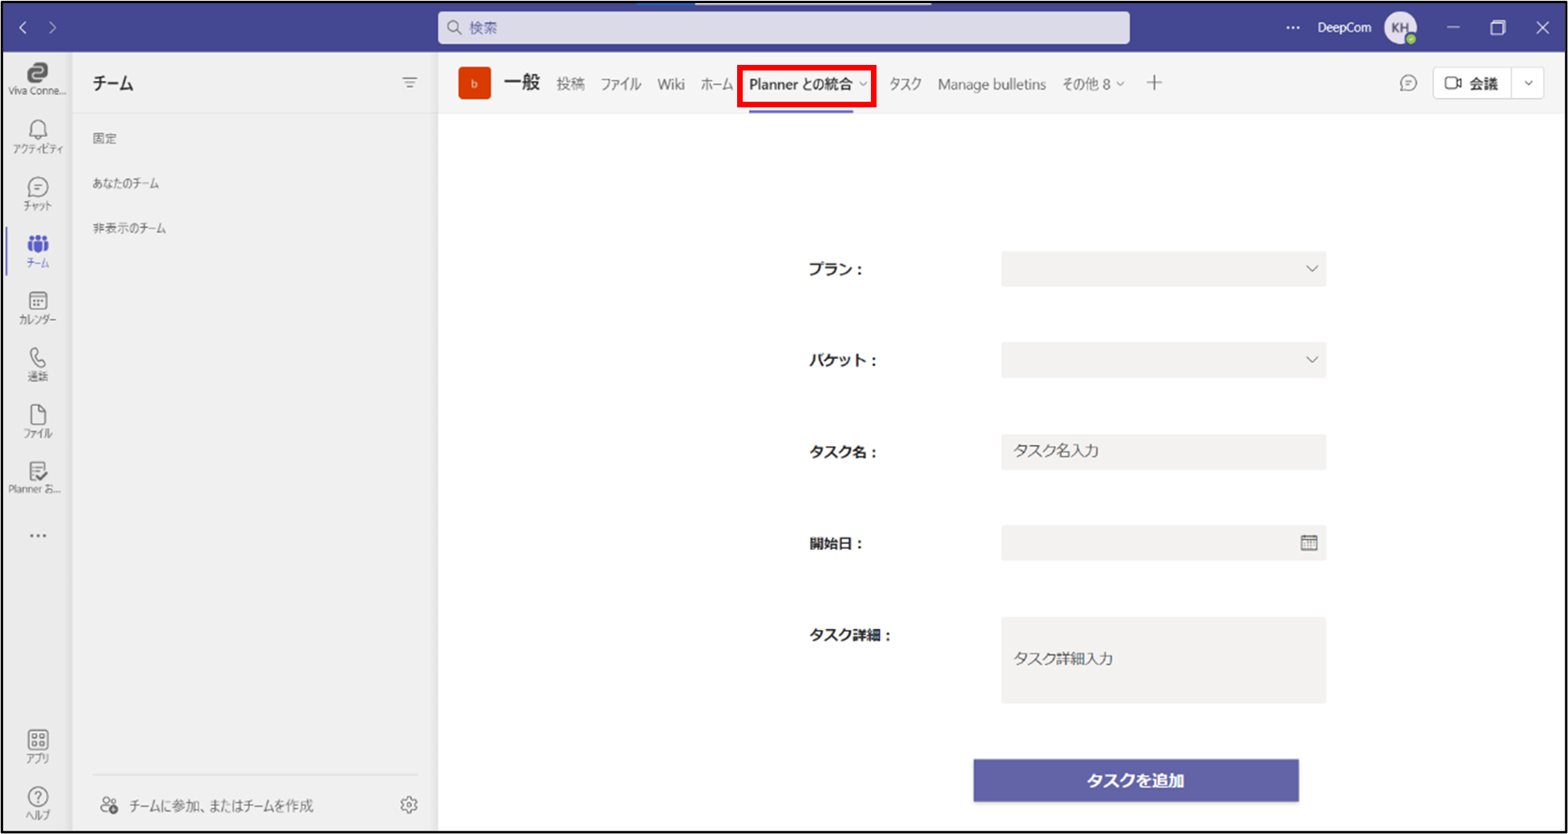Switch to the Wiki tab
This screenshot has width=1568, height=834.
coord(671,84)
